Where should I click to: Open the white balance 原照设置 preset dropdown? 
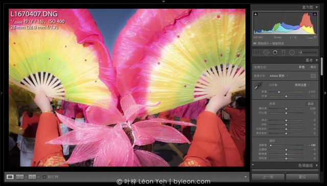(x=302, y=85)
